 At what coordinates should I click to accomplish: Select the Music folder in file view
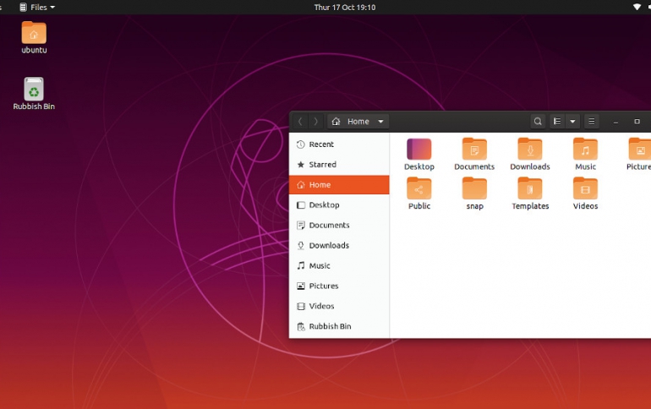585,155
